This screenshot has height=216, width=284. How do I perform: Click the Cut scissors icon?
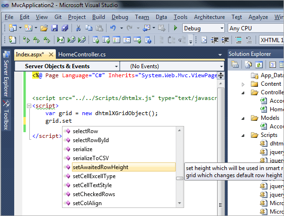[78, 28]
